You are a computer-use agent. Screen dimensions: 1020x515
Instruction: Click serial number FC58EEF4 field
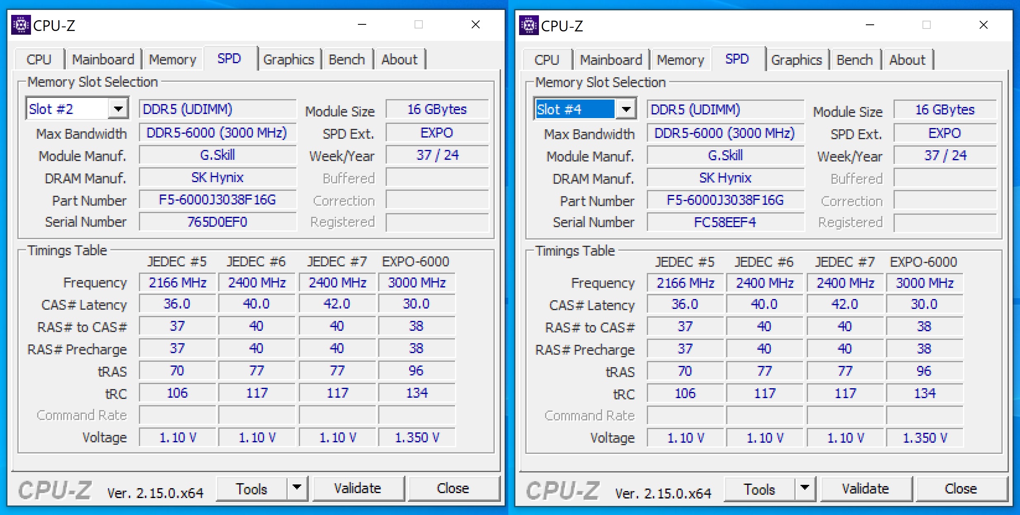(x=726, y=222)
